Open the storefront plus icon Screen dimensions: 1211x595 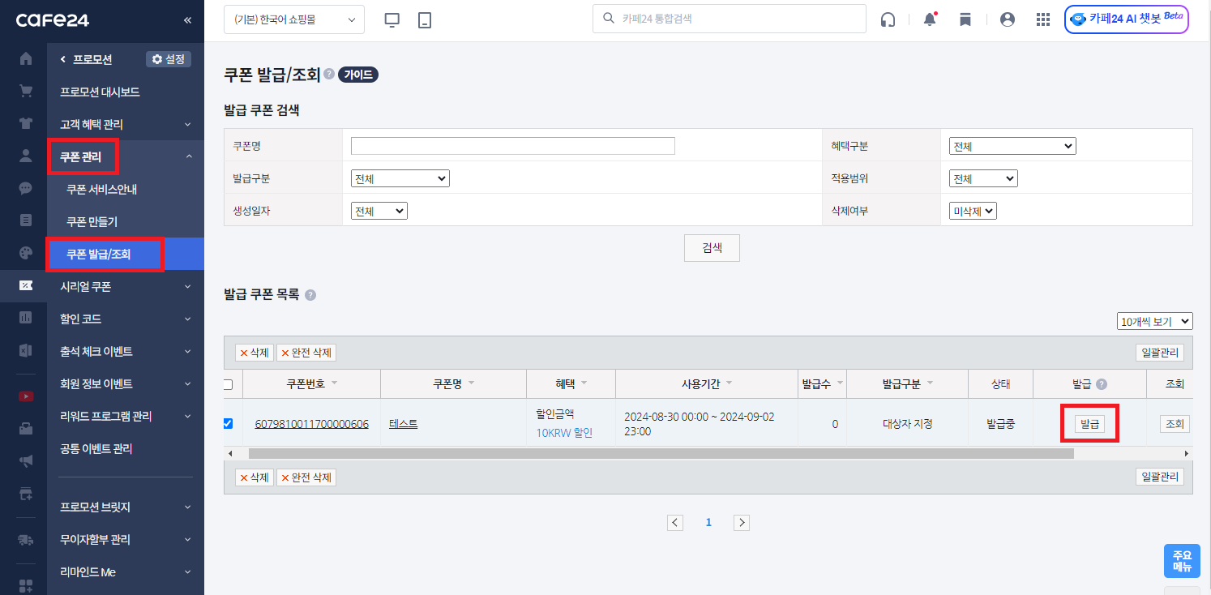click(x=26, y=494)
